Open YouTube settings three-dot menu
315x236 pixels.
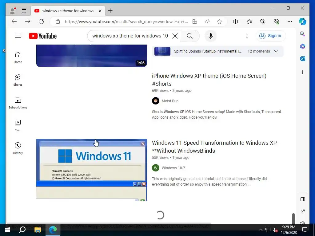[247, 36]
